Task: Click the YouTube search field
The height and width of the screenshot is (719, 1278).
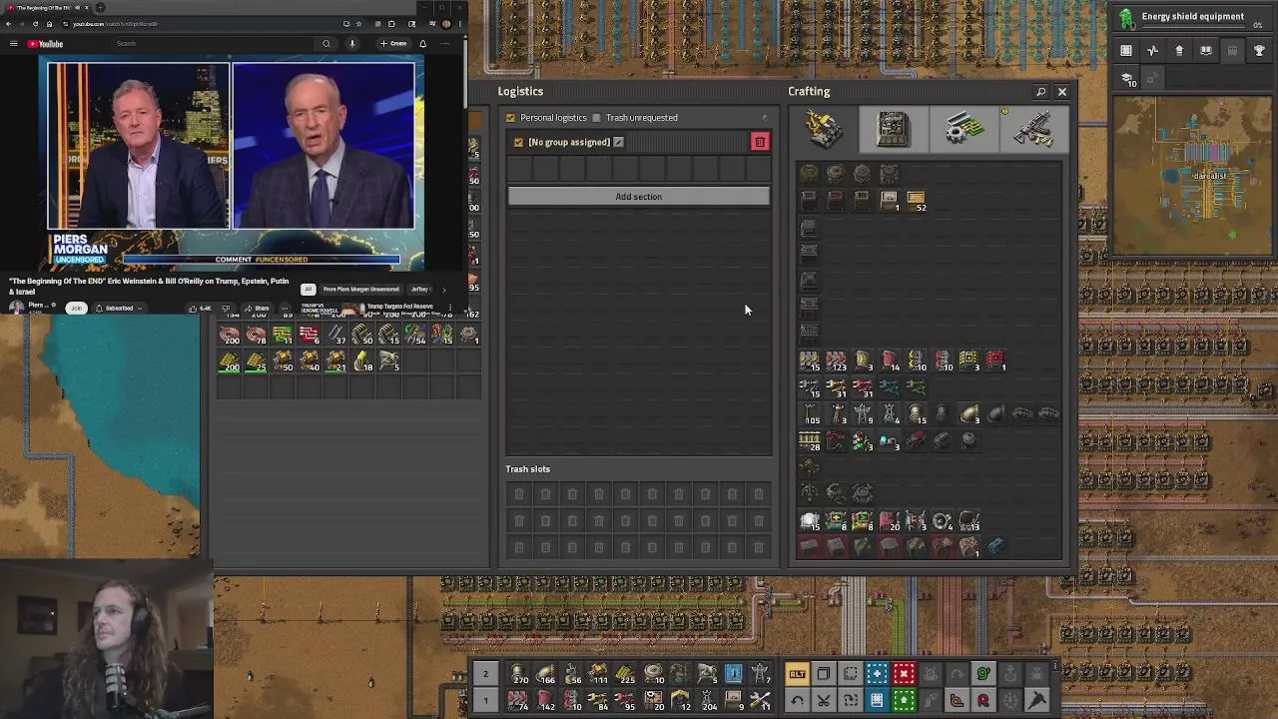Action: tap(212, 44)
